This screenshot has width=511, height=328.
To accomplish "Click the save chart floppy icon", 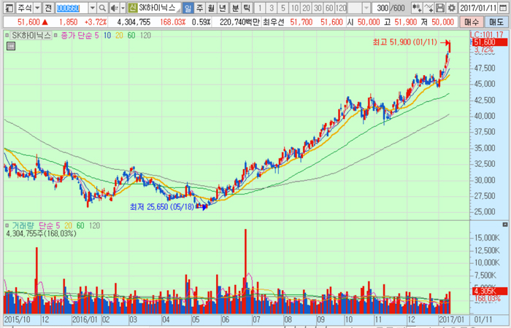I will click(x=440, y=7).
